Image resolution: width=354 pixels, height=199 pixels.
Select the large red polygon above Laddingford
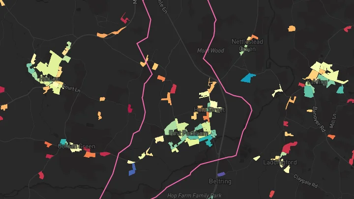(x=289, y=147)
